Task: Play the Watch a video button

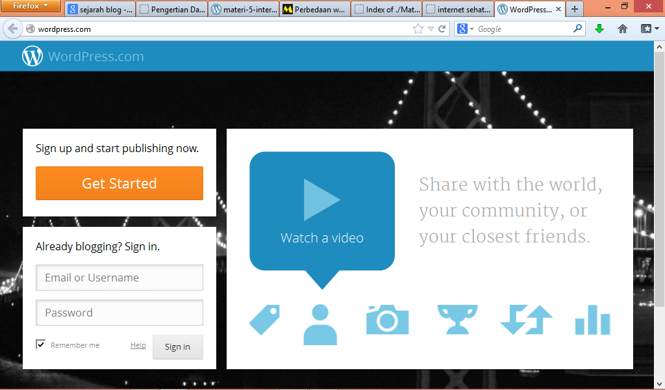Action: (x=322, y=211)
